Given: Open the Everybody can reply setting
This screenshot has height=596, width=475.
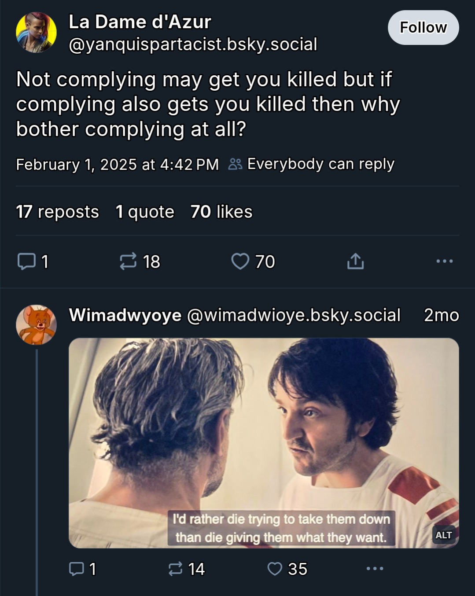Looking at the screenshot, I should coord(312,164).
